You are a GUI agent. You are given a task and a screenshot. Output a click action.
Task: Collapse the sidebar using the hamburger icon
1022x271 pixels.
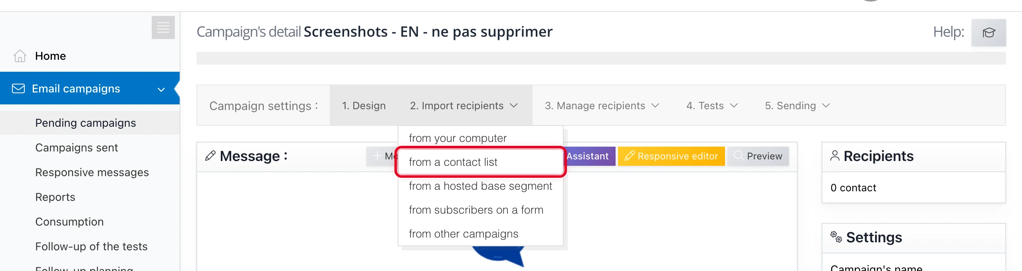click(x=163, y=27)
